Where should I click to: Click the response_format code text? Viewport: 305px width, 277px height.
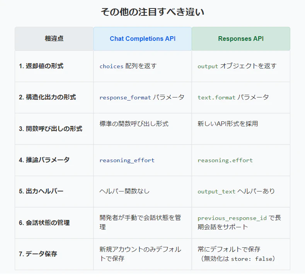[125, 97]
